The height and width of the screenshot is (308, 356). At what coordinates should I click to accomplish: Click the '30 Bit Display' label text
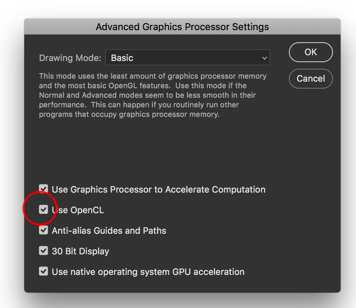click(x=81, y=251)
